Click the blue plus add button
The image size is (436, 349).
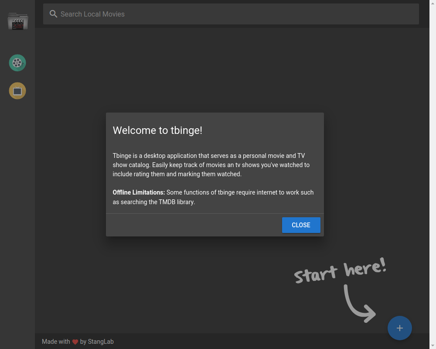(x=399, y=328)
